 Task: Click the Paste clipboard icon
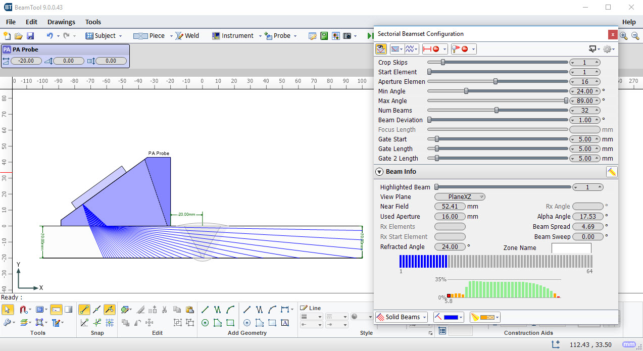pos(190,309)
